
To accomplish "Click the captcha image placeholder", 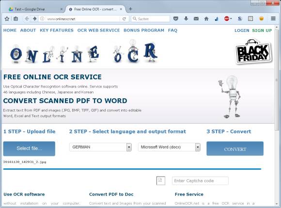I will point(161,180).
